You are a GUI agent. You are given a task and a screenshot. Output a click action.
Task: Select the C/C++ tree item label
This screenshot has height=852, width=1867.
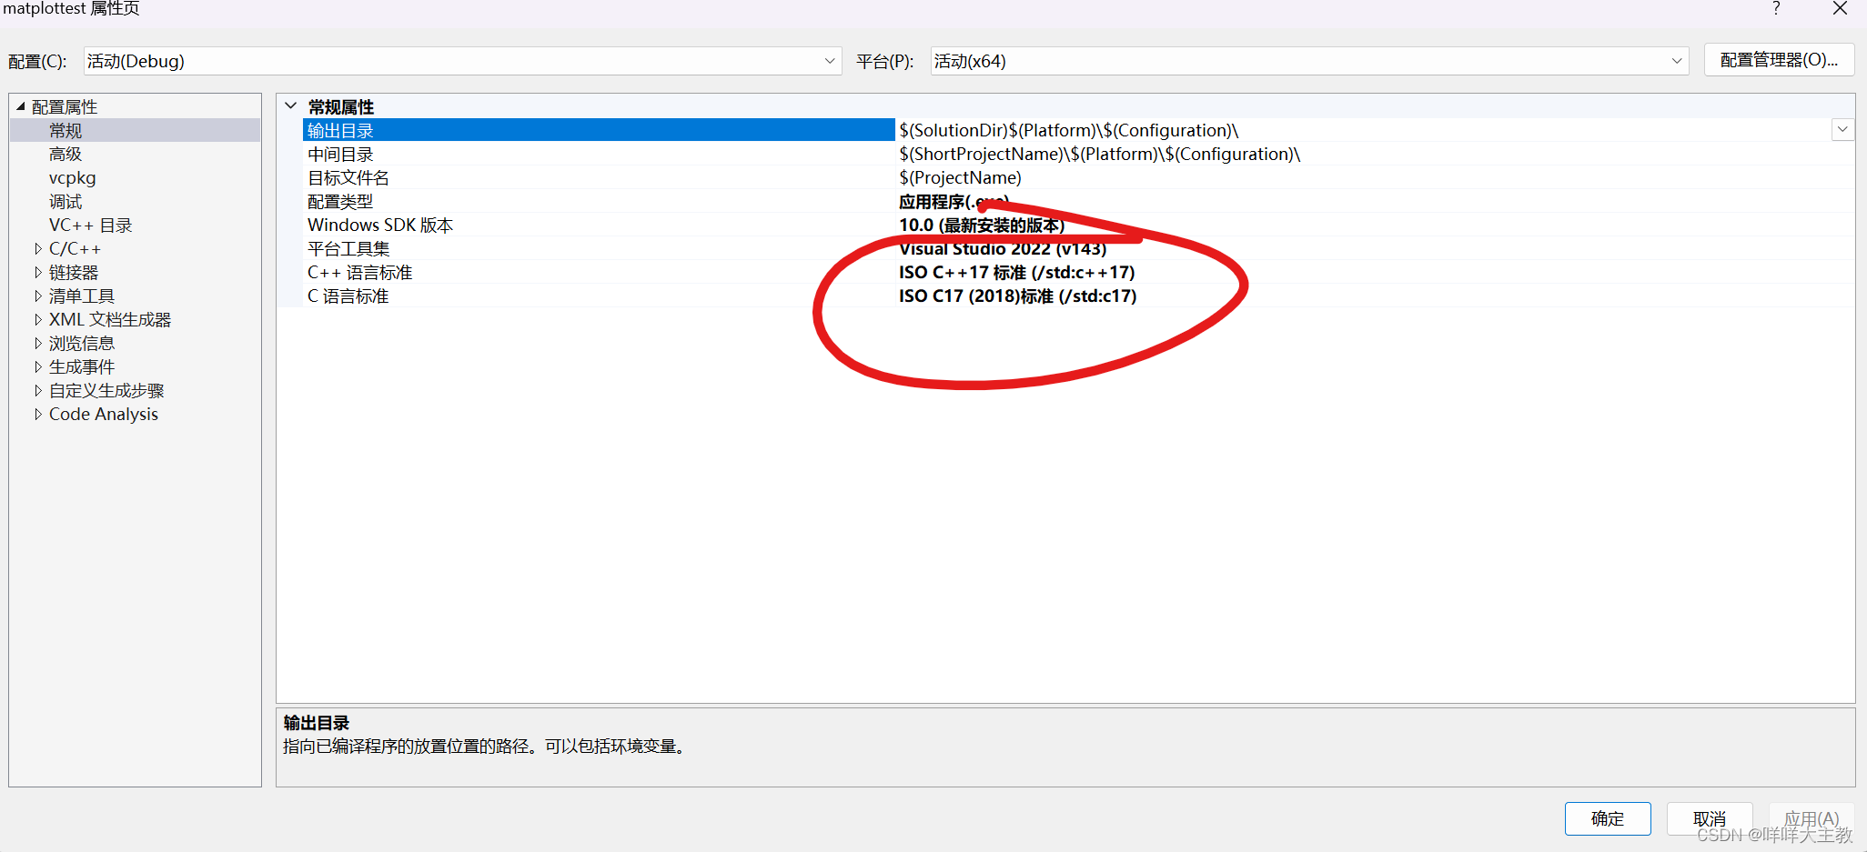point(75,248)
